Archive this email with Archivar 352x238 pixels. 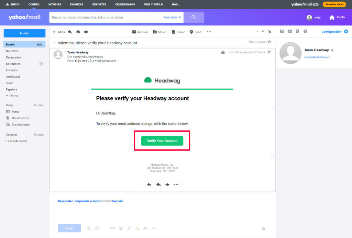pos(140,32)
